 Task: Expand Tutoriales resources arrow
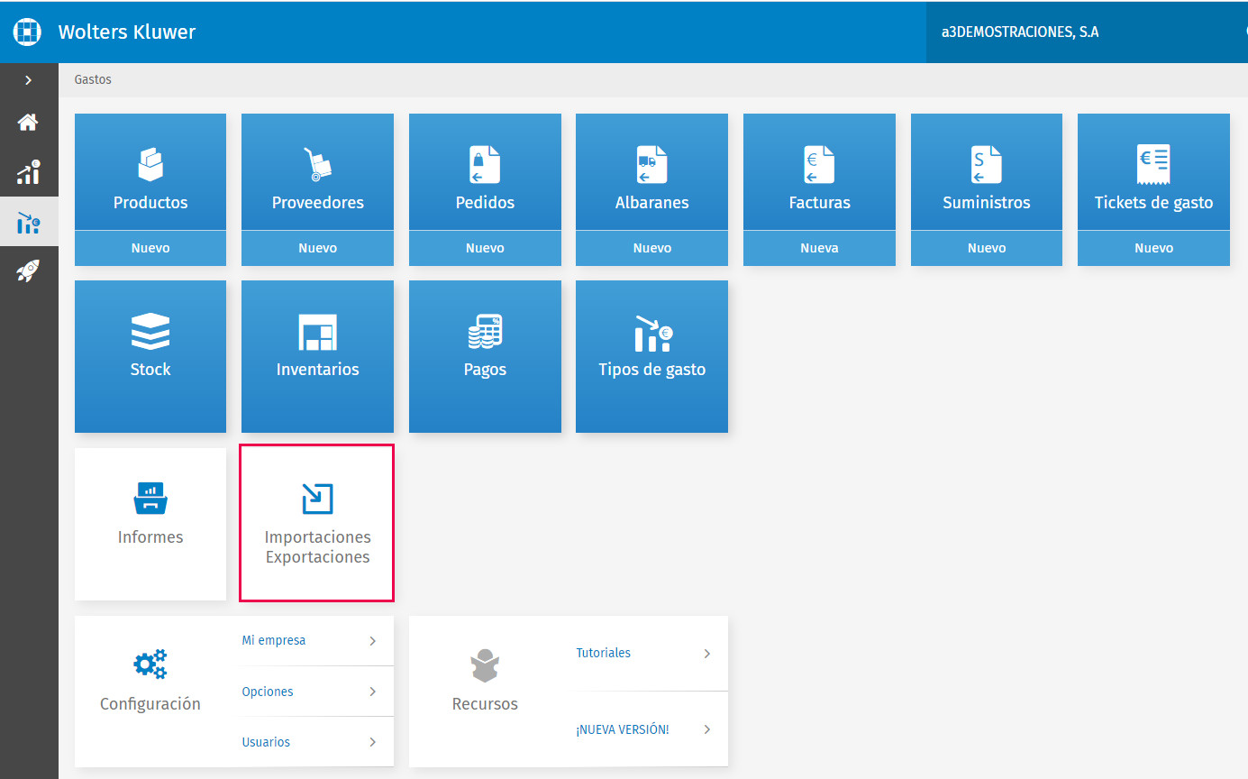click(x=707, y=654)
